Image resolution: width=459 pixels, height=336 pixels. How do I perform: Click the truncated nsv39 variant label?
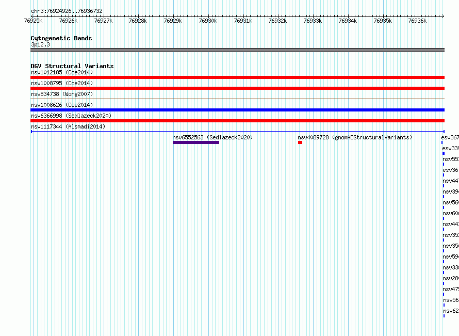click(x=451, y=191)
